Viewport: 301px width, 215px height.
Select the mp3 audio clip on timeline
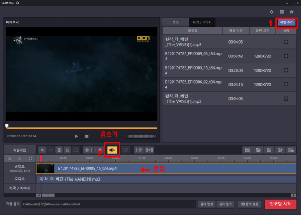click(x=166, y=179)
